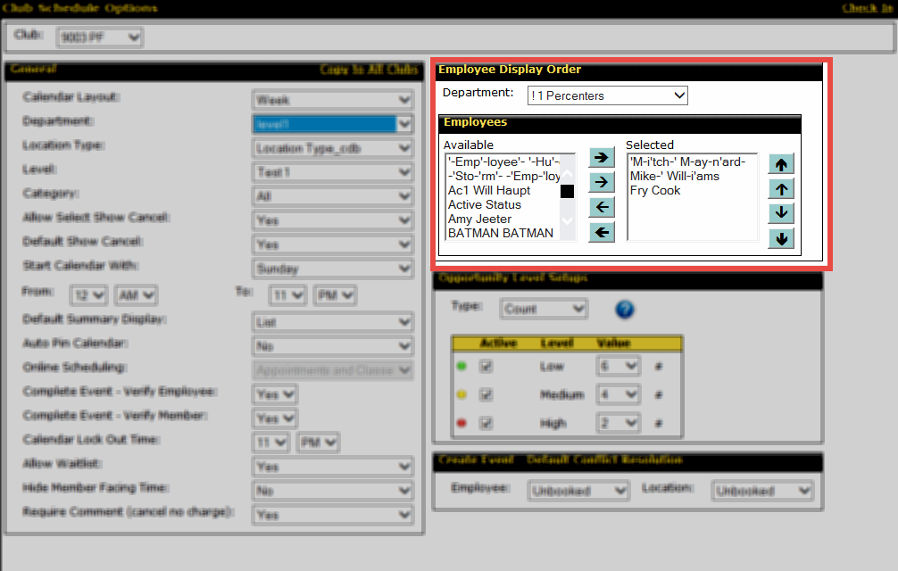
Task: Toggle the Active checkbox for High level
Action: (x=486, y=424)
